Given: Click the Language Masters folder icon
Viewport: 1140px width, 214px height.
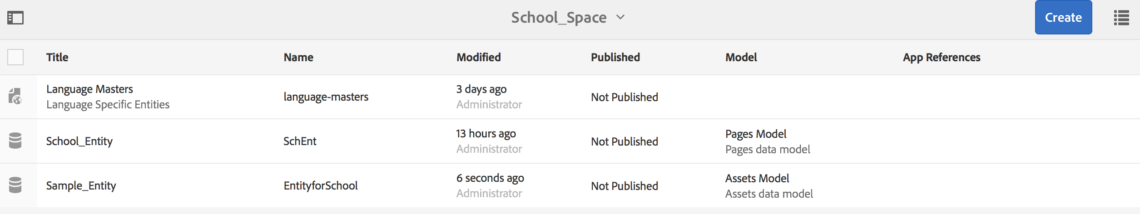Looking at the screenshot, I should 15,96.
